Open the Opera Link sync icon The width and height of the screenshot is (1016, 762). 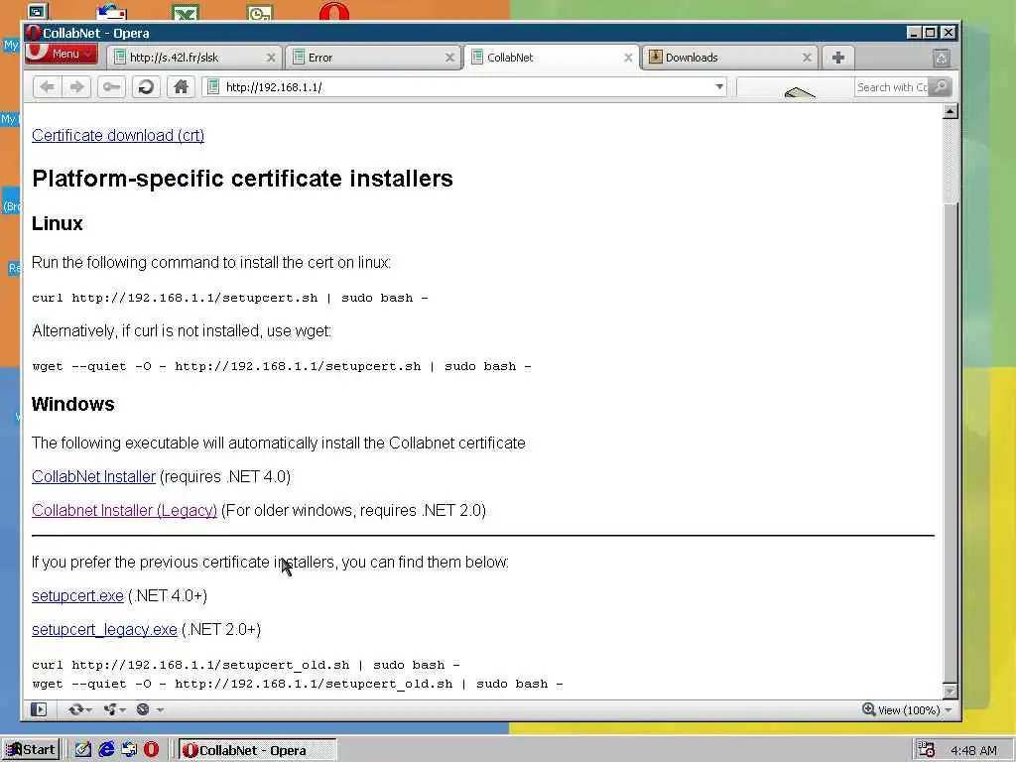click(x=75, y=710)
